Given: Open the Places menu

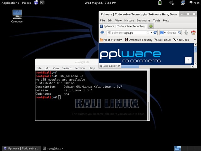Looking at the screenshot, I should 26,3.
